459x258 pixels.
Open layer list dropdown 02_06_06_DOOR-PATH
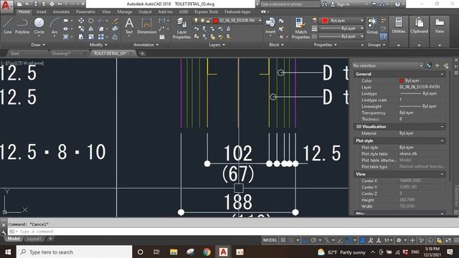(227, 21)
